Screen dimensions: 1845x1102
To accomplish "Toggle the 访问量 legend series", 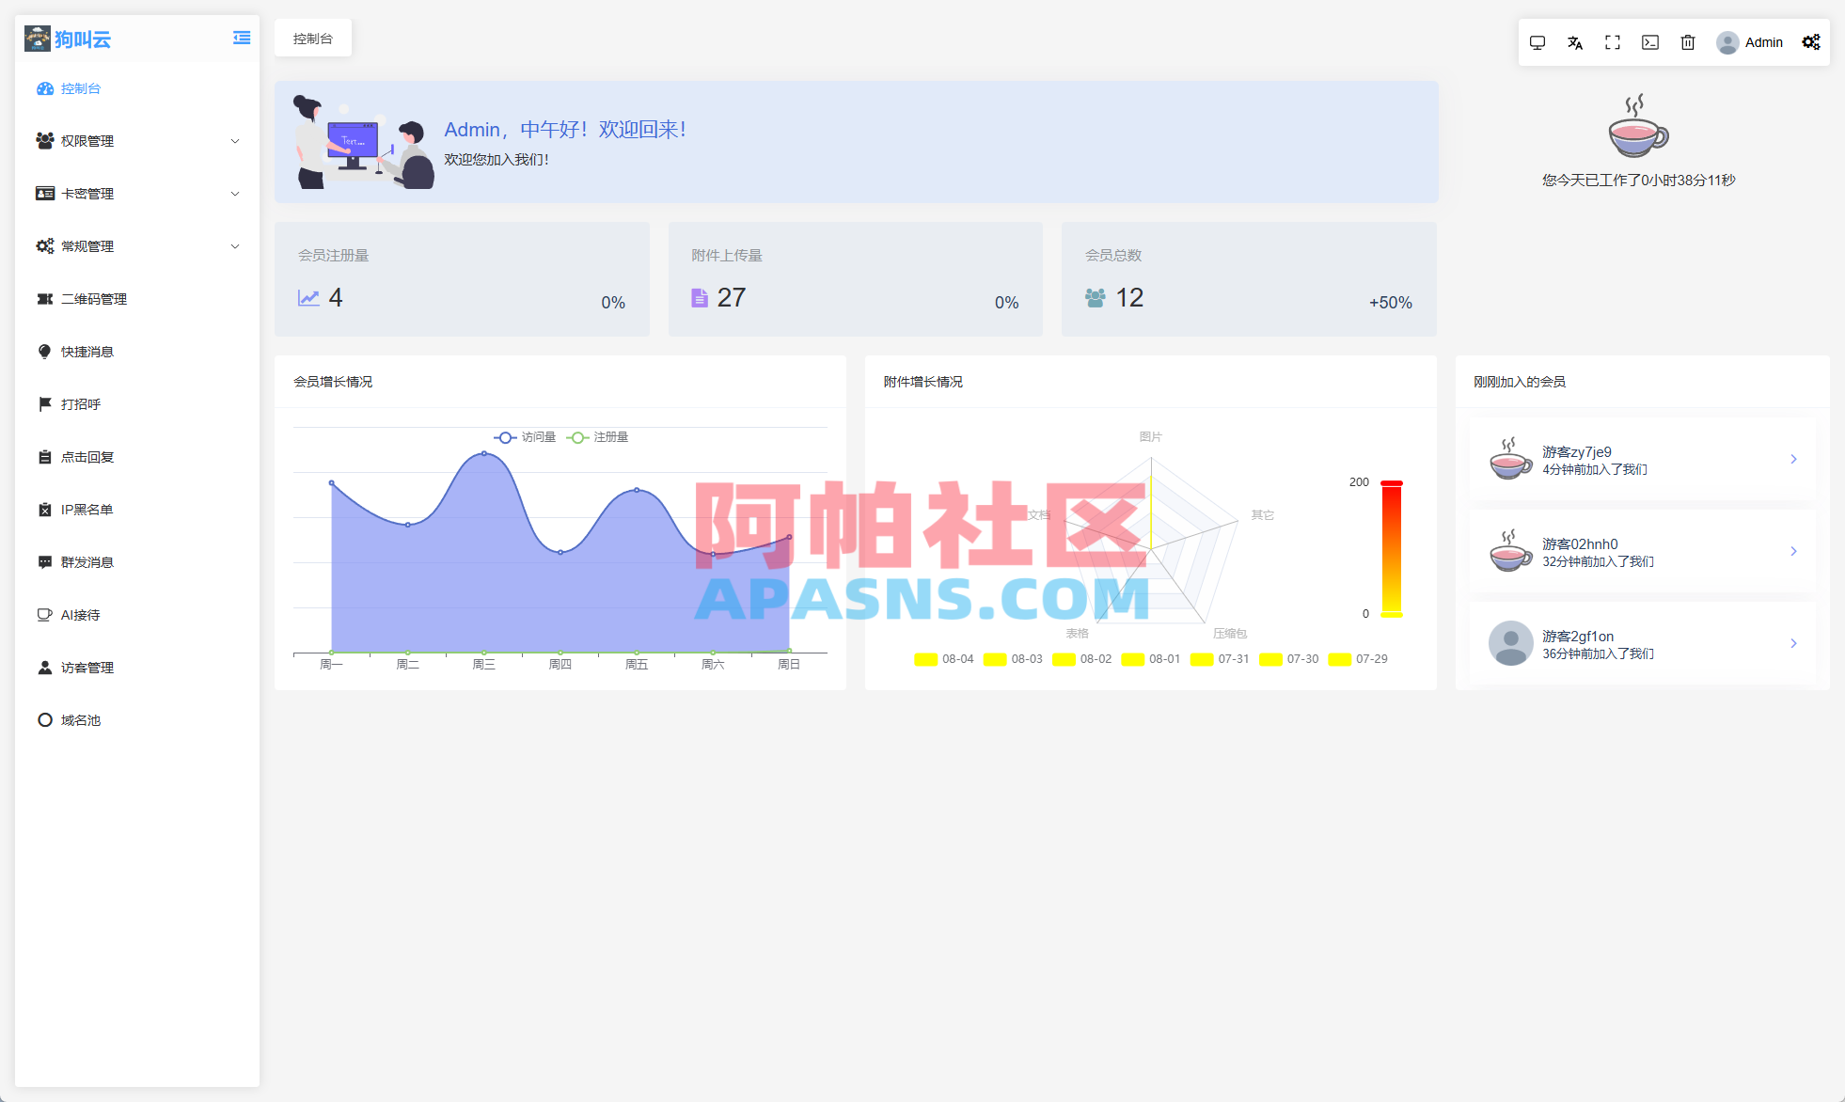I will click(x=525, y=437).
